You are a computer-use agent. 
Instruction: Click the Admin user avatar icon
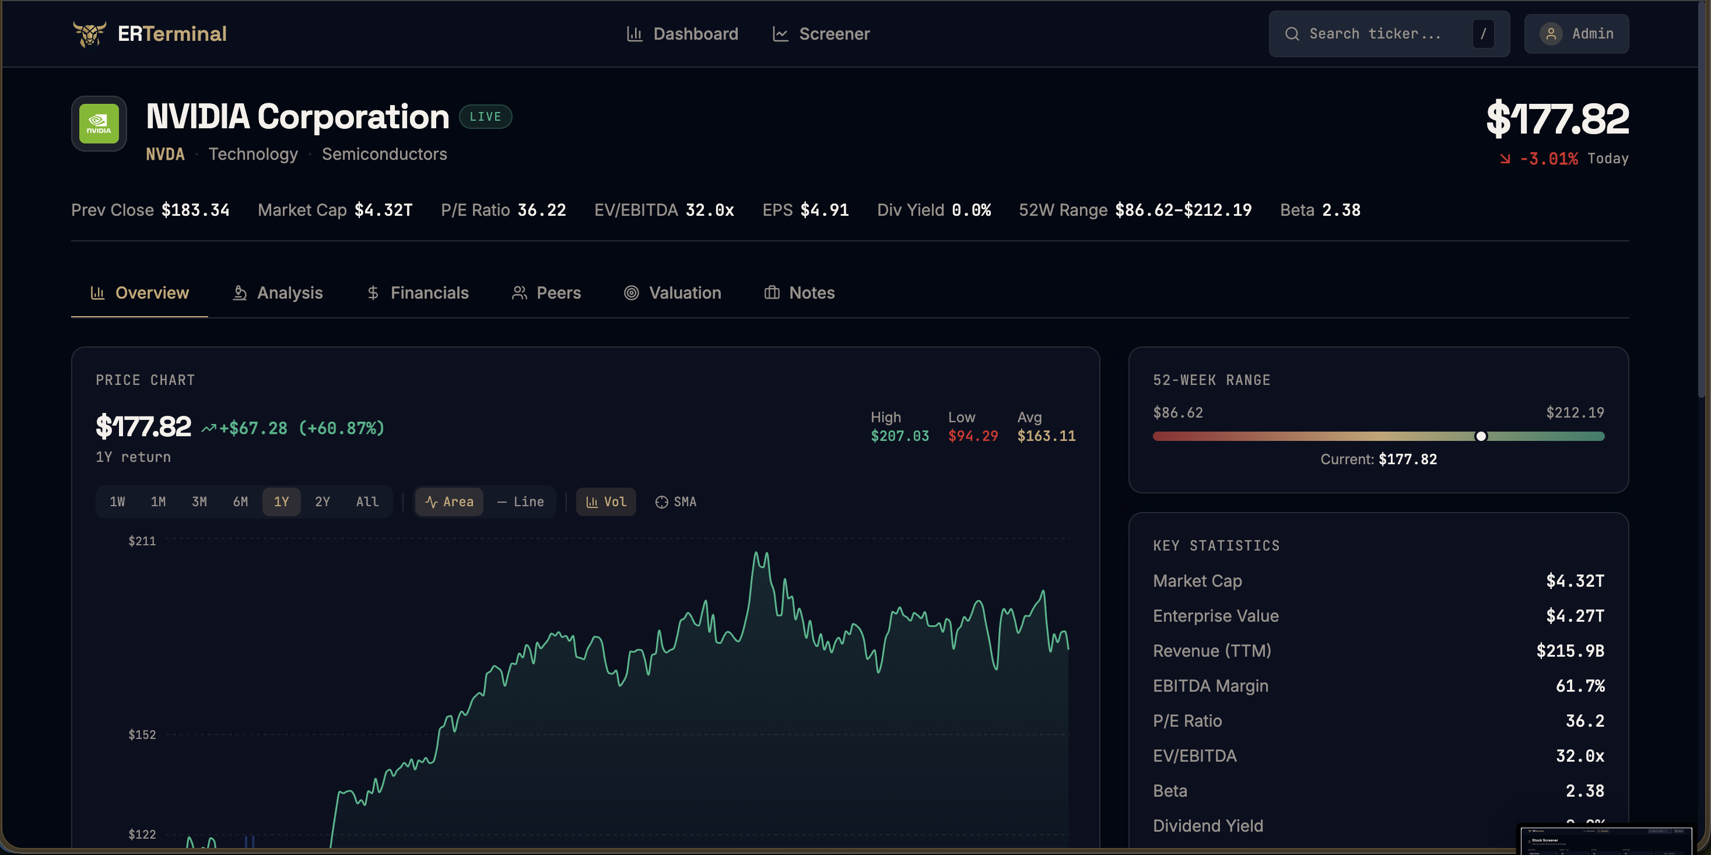pyautogui.click(x=1551, y=33)
